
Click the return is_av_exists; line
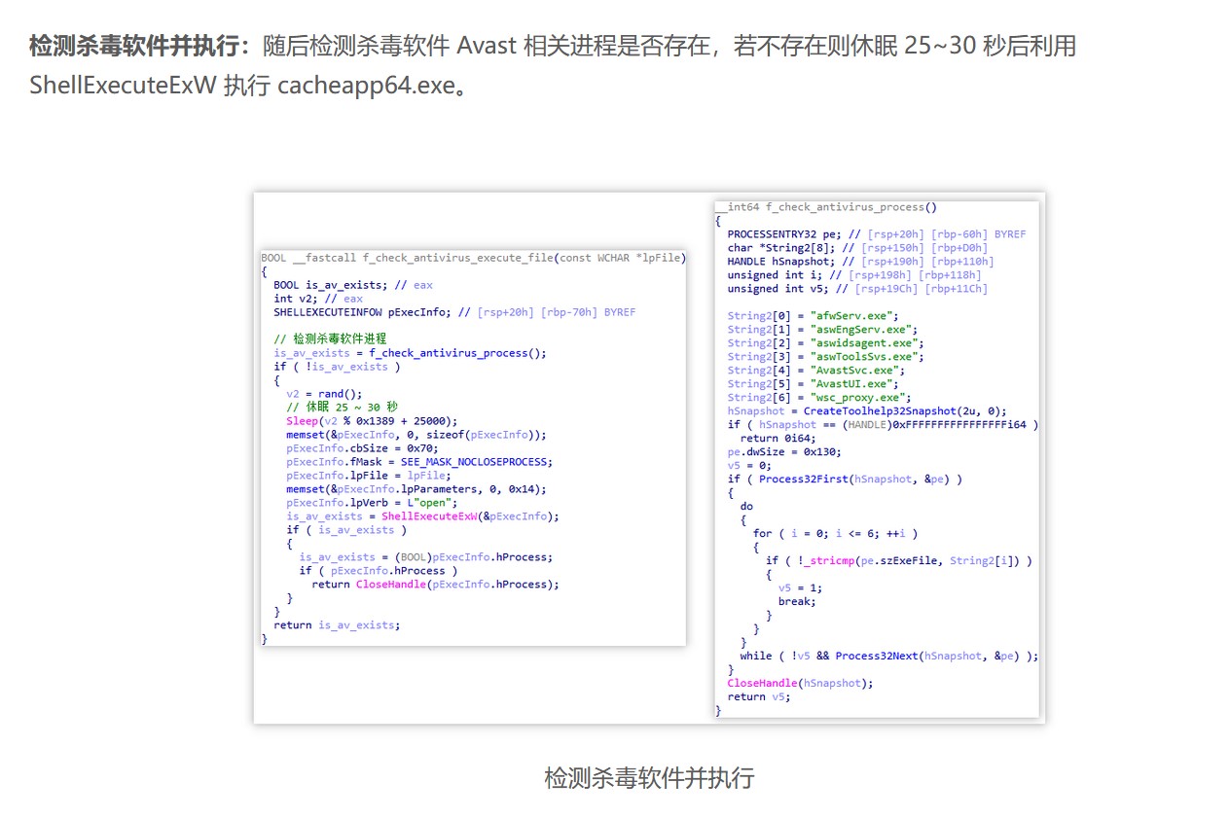coord(337,625)
